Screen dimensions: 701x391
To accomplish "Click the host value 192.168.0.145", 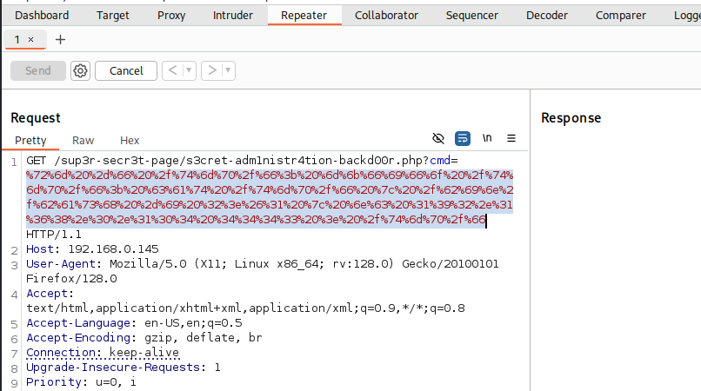I will pyautogui.click(x=113, y=249).
